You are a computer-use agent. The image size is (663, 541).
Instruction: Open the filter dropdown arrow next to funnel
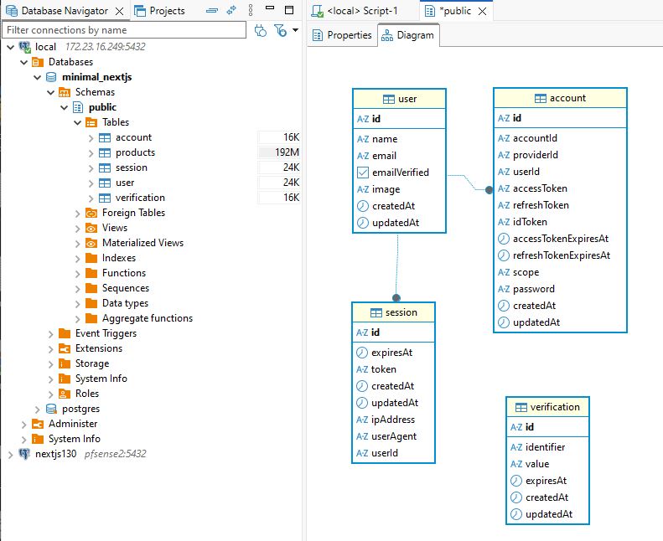click(293, 31)
